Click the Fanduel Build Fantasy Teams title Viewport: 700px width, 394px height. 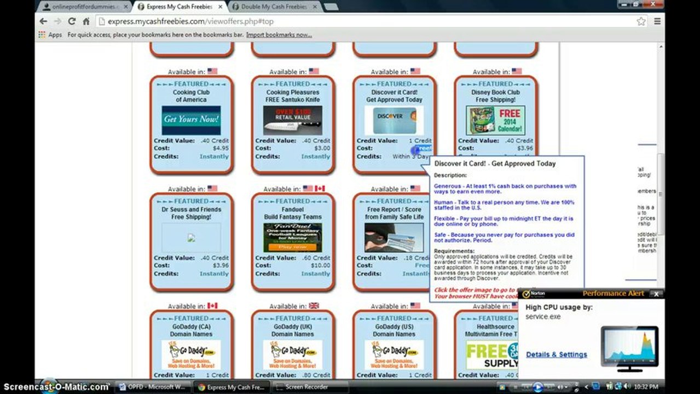(293, 213)
